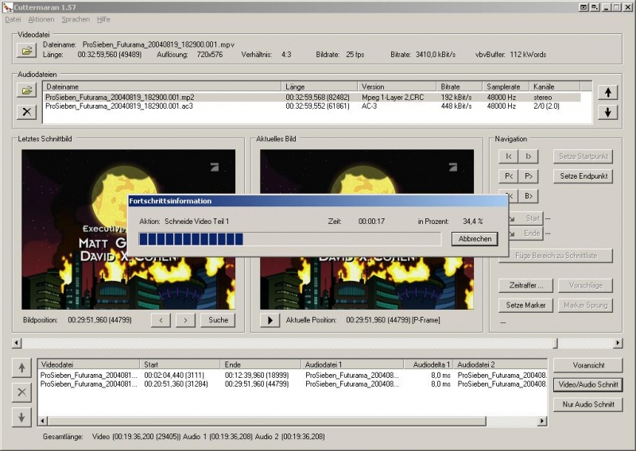Sort audio list by Bitrate column header

click(x=460, y=87)
